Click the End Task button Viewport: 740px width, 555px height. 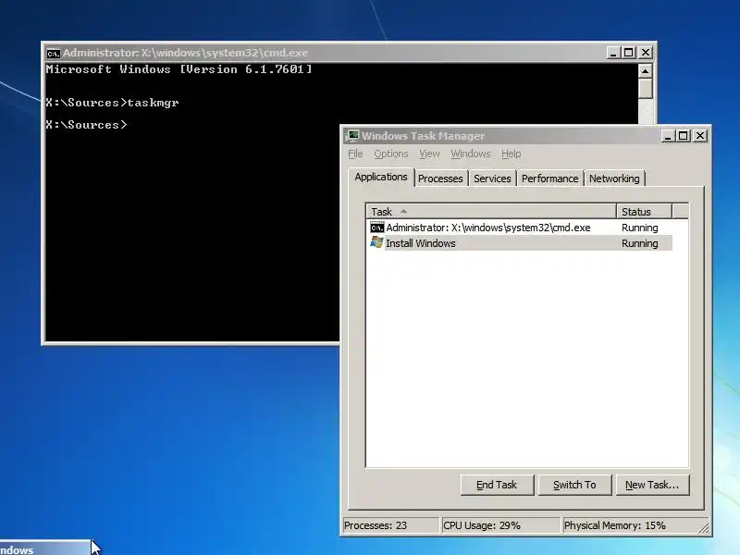click(497, 485)
